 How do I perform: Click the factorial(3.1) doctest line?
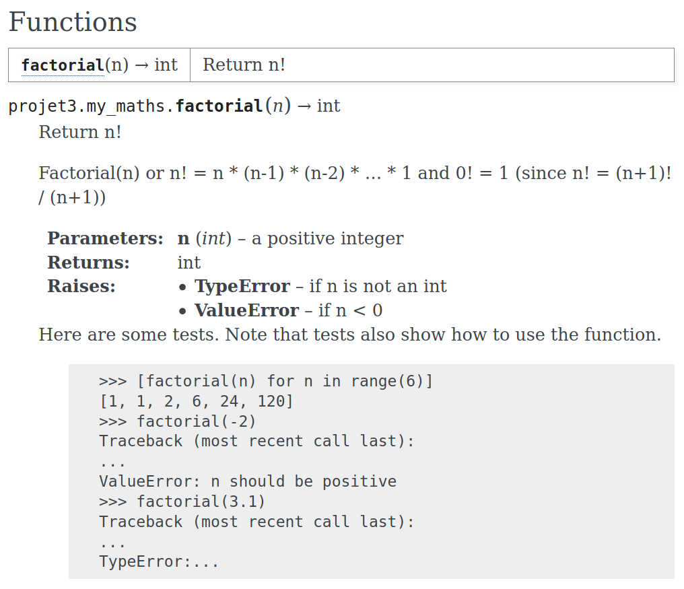point(182,501)
